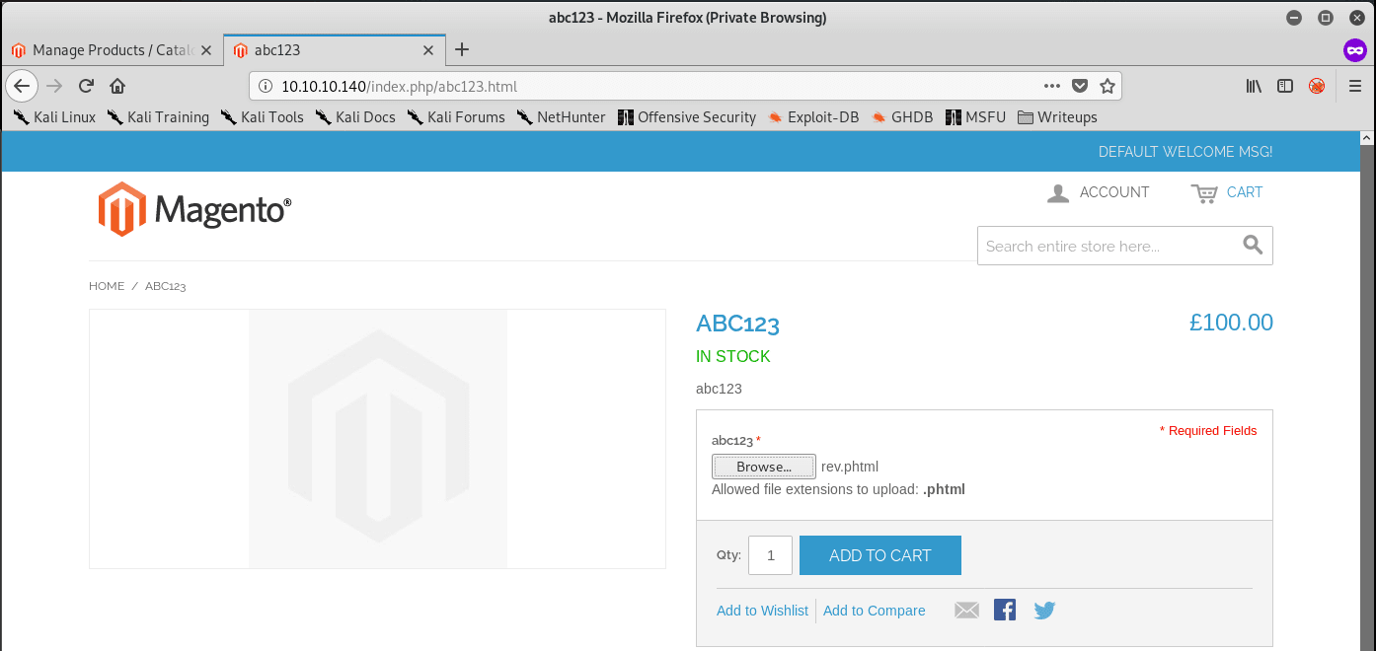Screen dimensions: 1376x651
Task: Click Add to Wishlist link
Action: click(762, 611)
